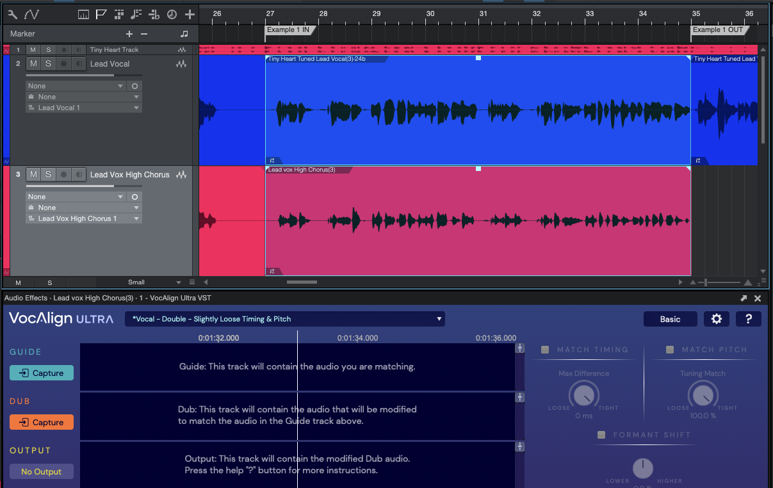
Task: Select the automation curve tool
Action: [31, 13]
